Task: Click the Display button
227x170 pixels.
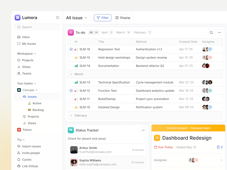Action: pyautogui.click(x=123, y=18)
